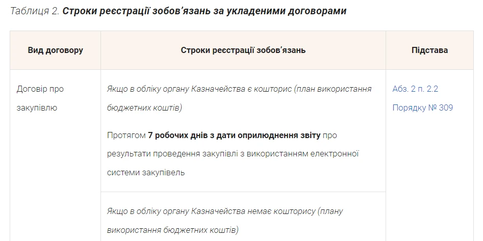
Task: Click the bold caption phrase 'за укладеними договорами'
Action: point(290,11)
